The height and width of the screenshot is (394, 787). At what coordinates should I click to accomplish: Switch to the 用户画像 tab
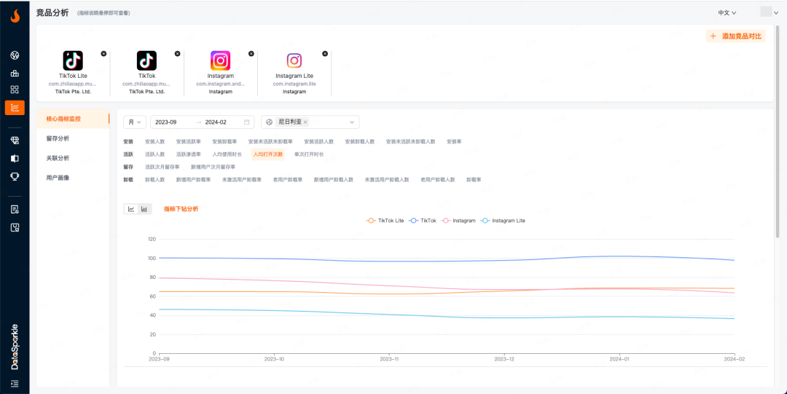tap(58, 178)
